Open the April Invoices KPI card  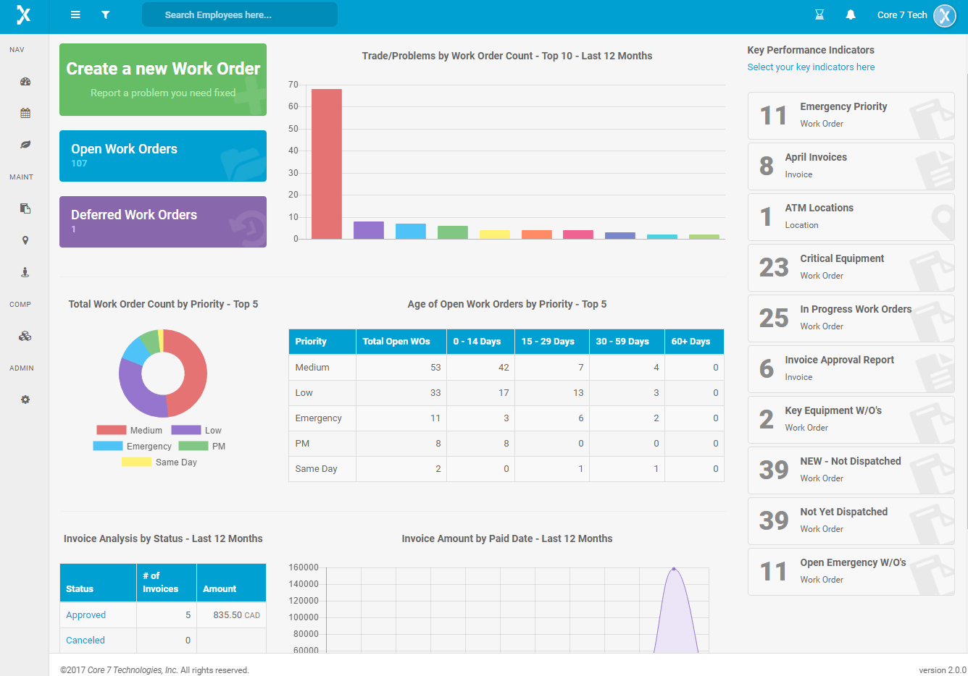pos(851,166)
